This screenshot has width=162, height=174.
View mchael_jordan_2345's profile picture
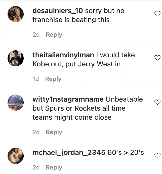point(16,156)
